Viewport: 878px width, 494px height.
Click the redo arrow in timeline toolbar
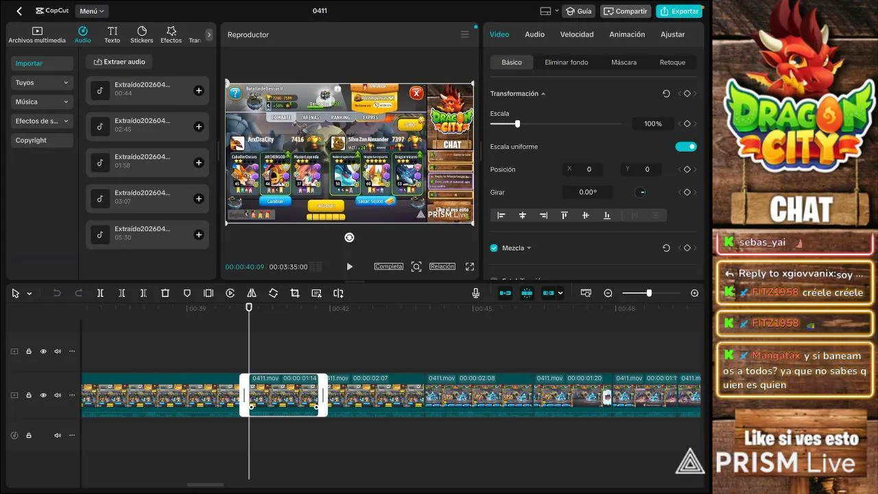point(78,293)
